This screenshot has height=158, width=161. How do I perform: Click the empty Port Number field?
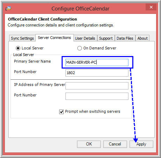[x=97, y=96]
